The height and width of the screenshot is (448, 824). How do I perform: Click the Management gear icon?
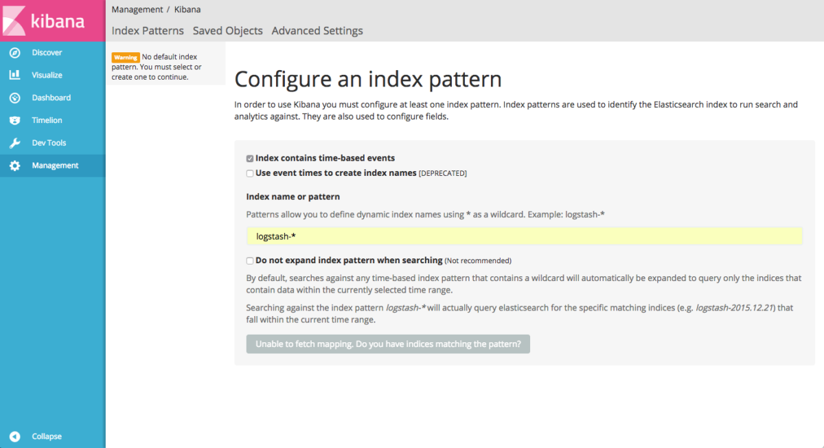14,166
